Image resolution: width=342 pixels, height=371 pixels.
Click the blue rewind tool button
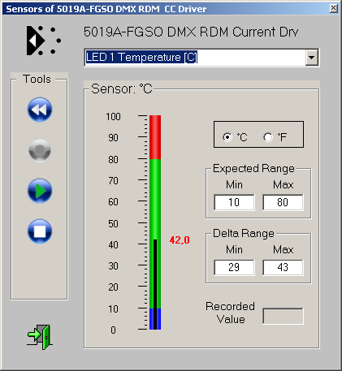(40, 110)
